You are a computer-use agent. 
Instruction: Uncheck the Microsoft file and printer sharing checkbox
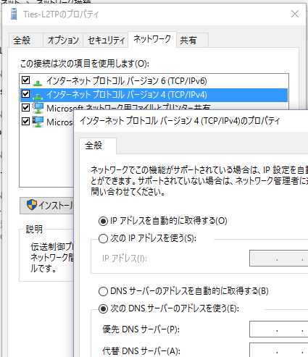pyautogui.click(x=25, y=108)
